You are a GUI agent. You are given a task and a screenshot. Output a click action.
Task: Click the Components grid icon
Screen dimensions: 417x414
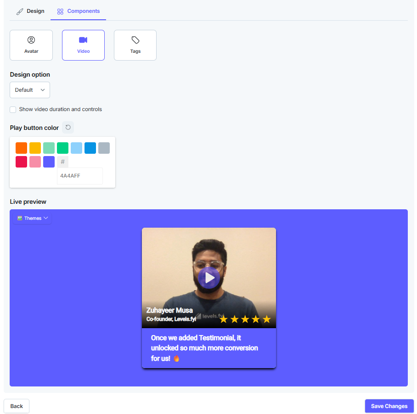tap(60, 11)
